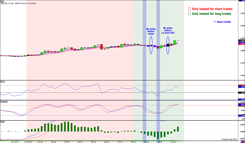
Task: Click the 03:00 time axis label
Action: [67, 142]
